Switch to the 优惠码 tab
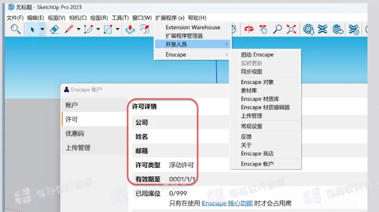 [95, 133]
